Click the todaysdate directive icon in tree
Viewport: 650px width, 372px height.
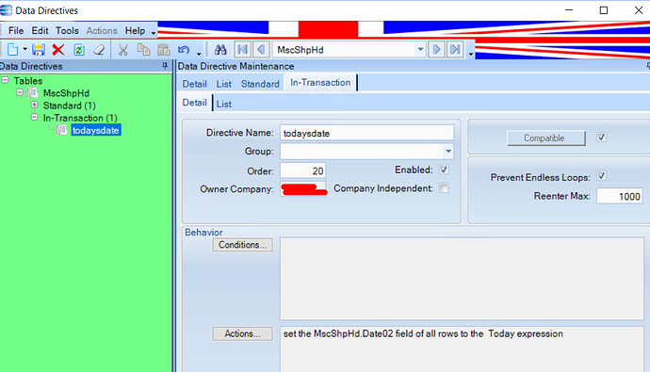tap(62, 130)
